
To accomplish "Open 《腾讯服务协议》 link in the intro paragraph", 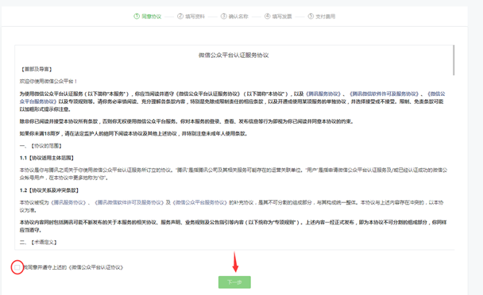I will [323, 94].
